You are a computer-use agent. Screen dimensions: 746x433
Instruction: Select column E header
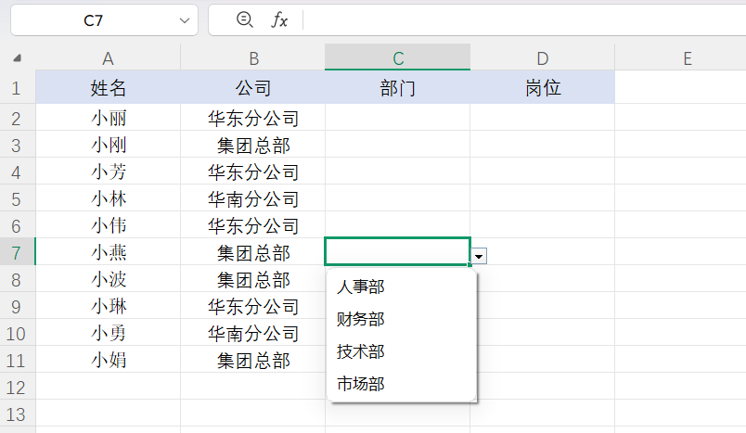coord(687,58)
